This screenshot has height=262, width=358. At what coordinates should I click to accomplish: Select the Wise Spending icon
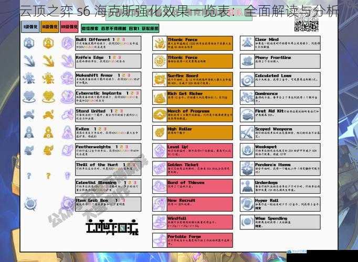coord(247,222)
